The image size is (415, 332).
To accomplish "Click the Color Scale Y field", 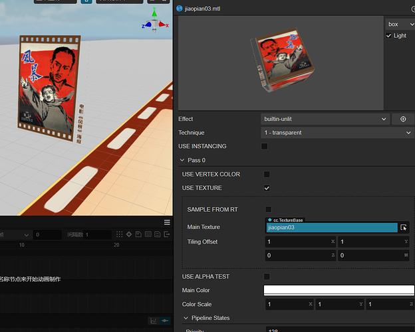I will (x=340, y=304).
